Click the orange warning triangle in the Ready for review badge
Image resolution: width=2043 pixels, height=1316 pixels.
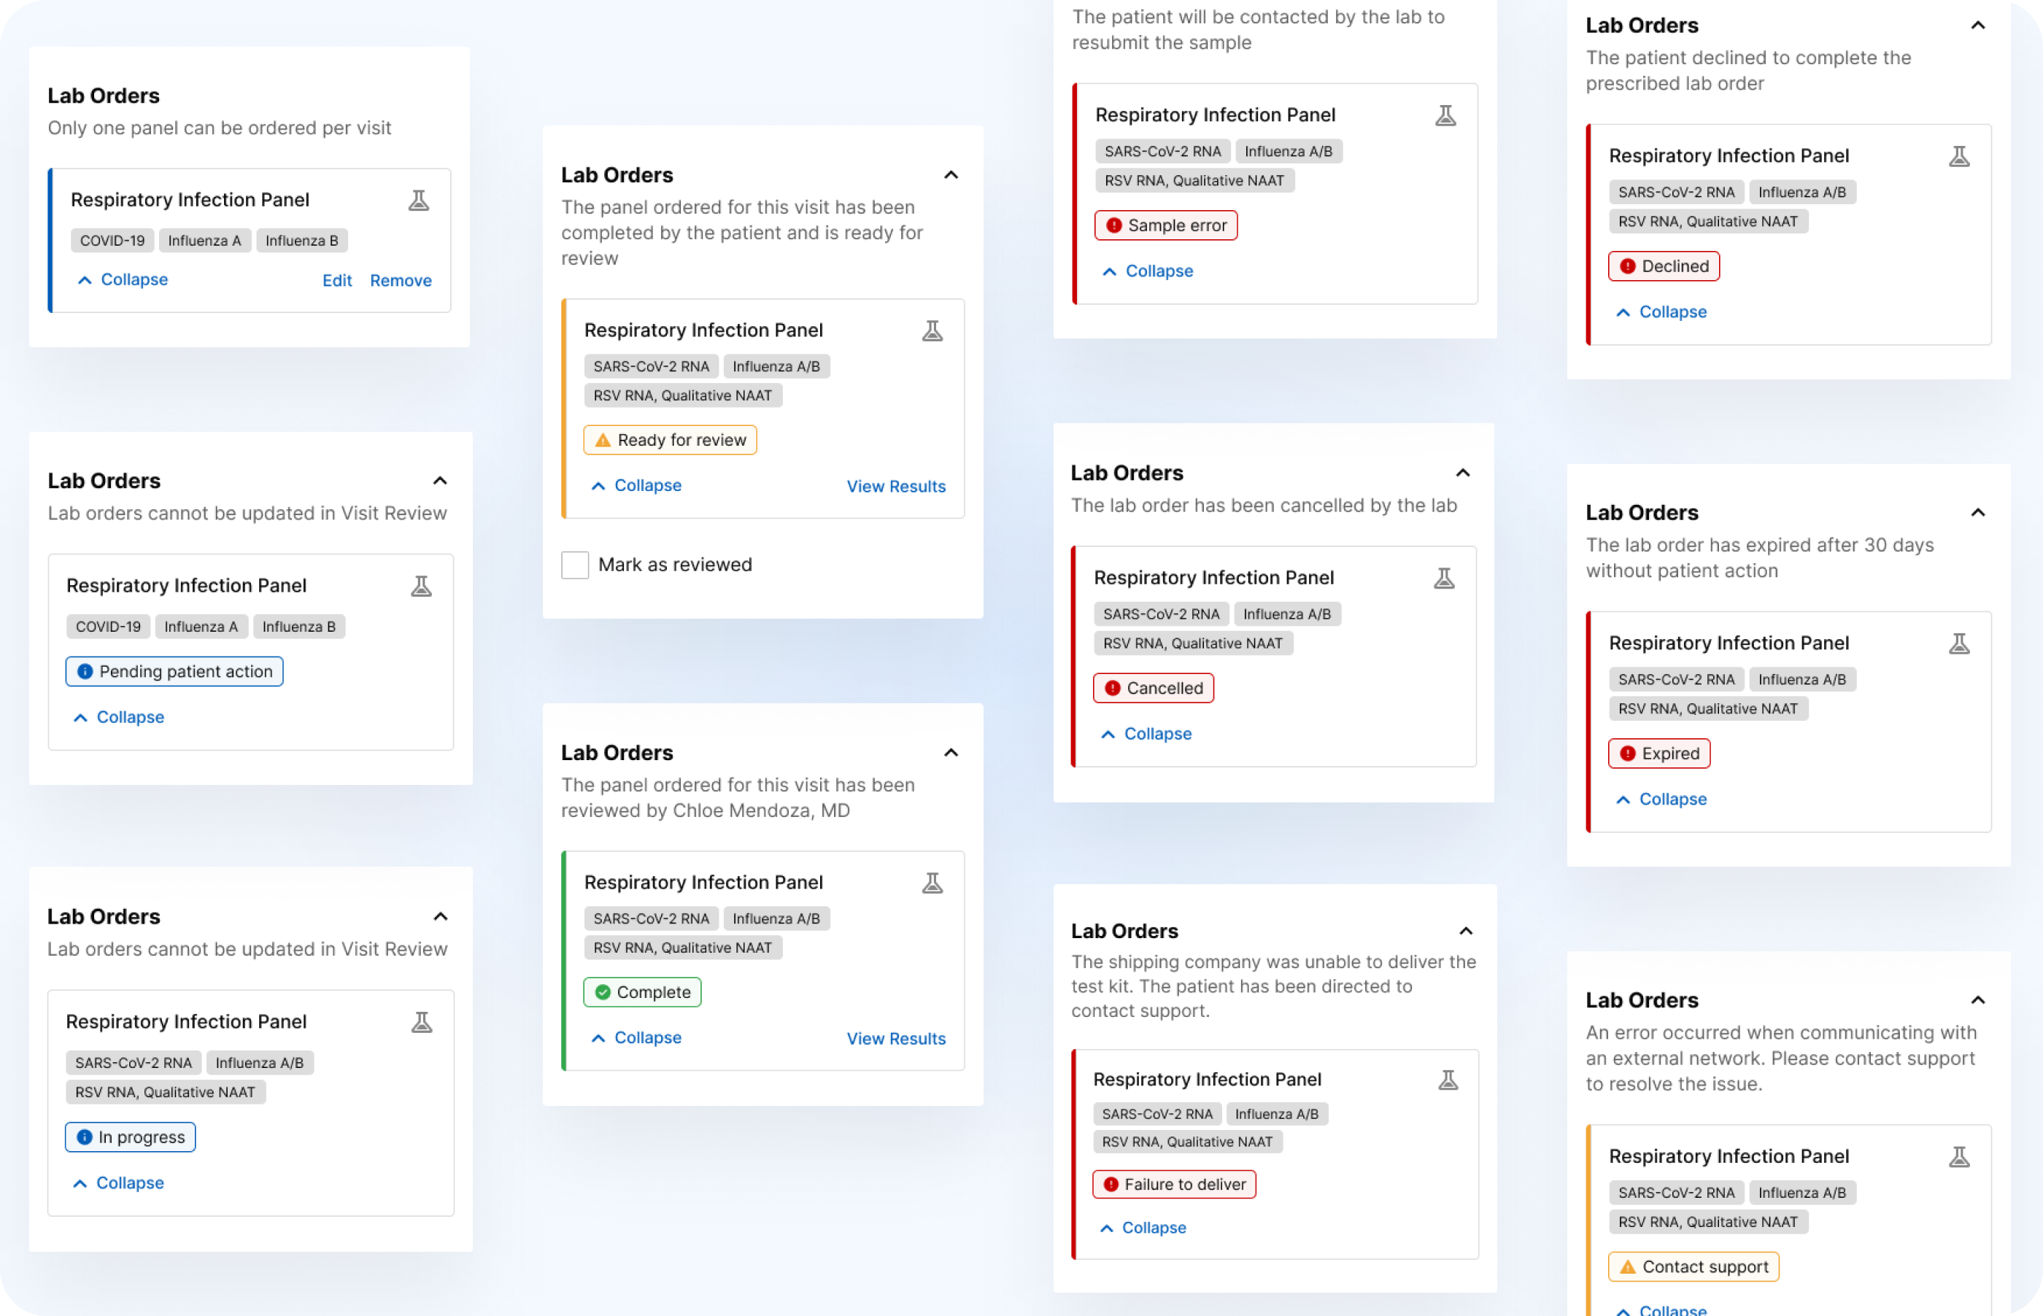coord(603,440)
